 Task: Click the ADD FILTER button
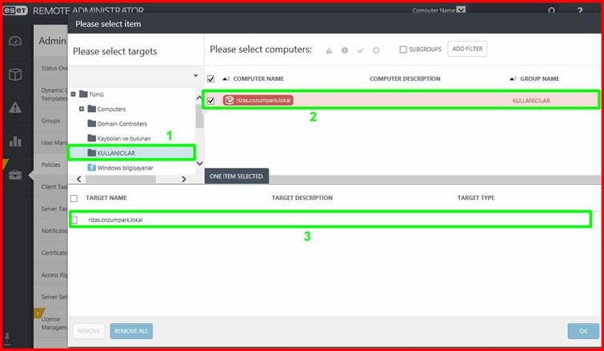click(467, 49)
